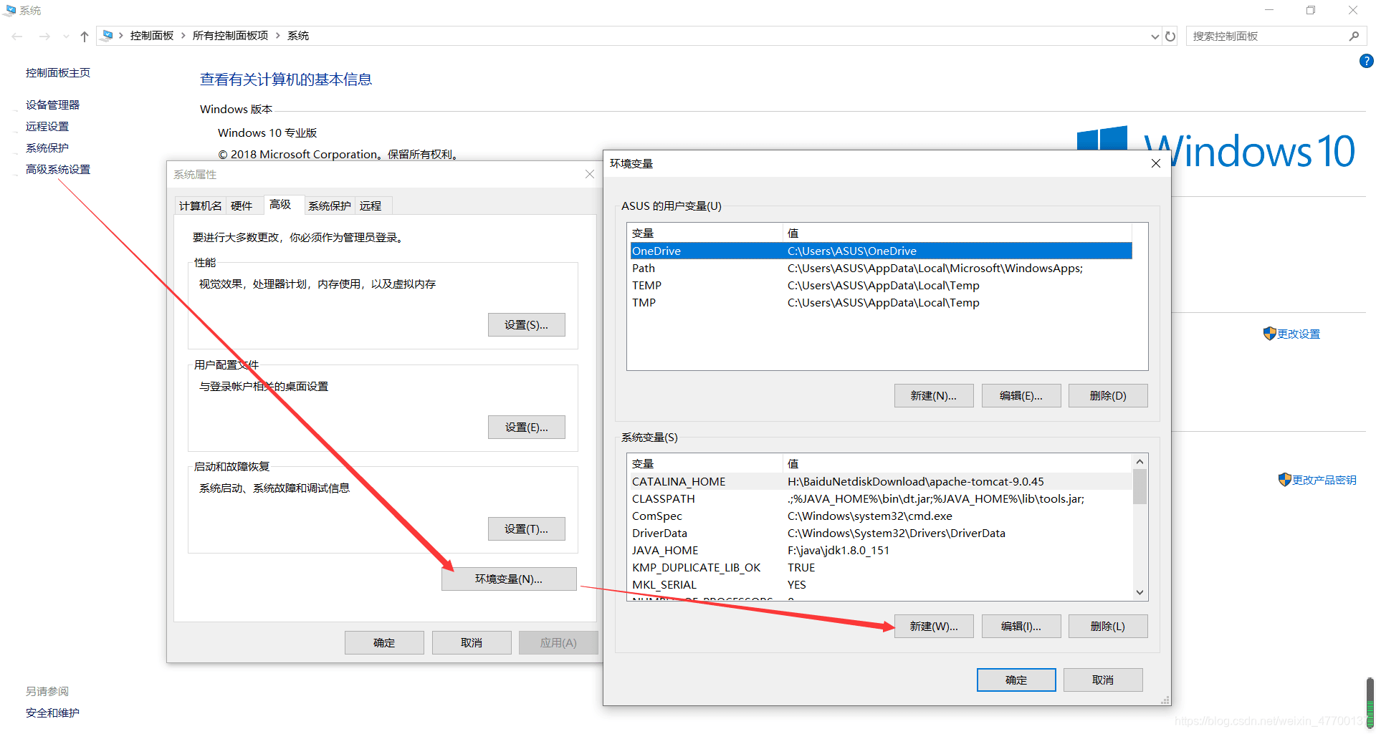
Task: Switch to the 系统保护 tab
Action: point(329,206)
